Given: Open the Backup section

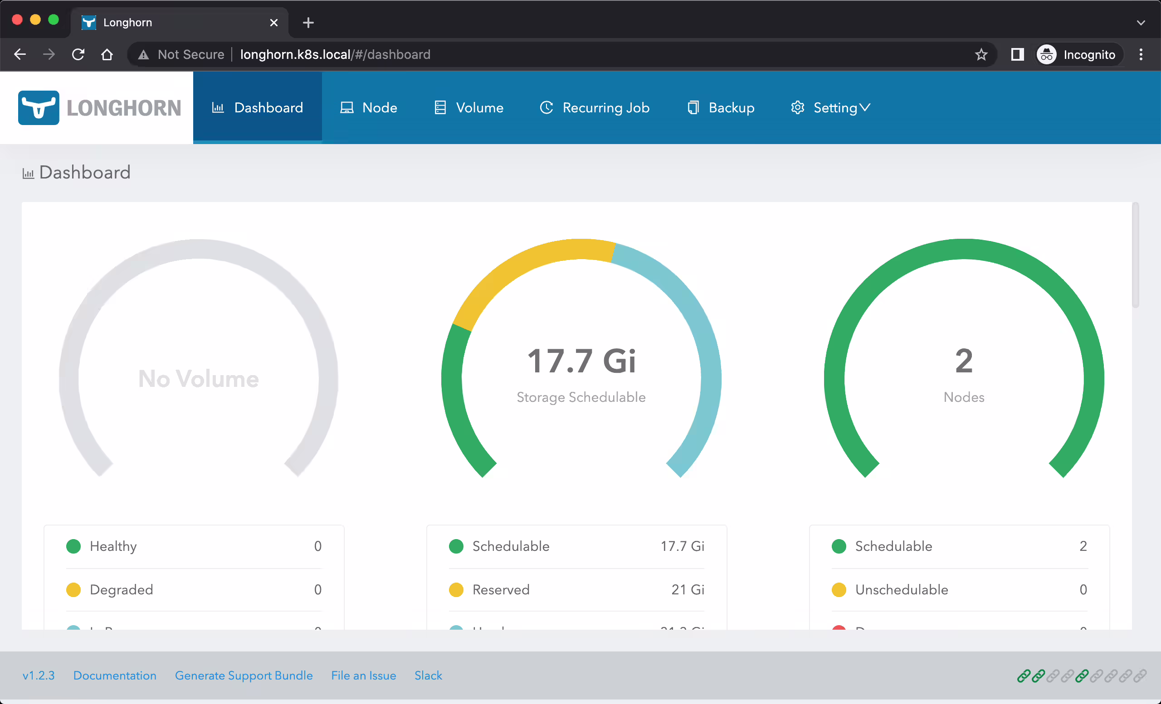Looking at the screenshot, I should [721, 108].
